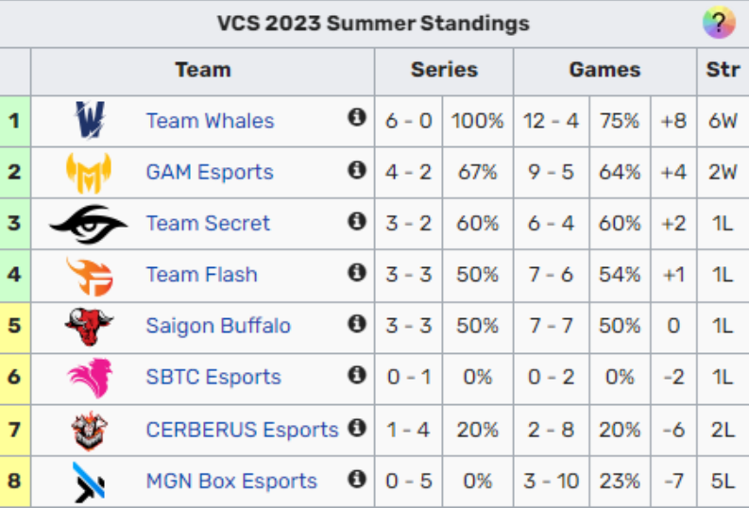
Task: Click the Saigon Buffalo bull logo
Action: pyautogui.click(x=89, y=326)
